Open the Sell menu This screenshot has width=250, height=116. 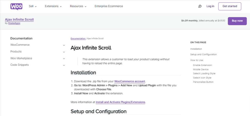[33, 6]
